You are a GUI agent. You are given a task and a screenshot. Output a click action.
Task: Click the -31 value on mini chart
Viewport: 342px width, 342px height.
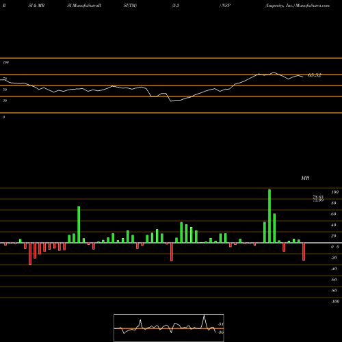coord(220,324)
